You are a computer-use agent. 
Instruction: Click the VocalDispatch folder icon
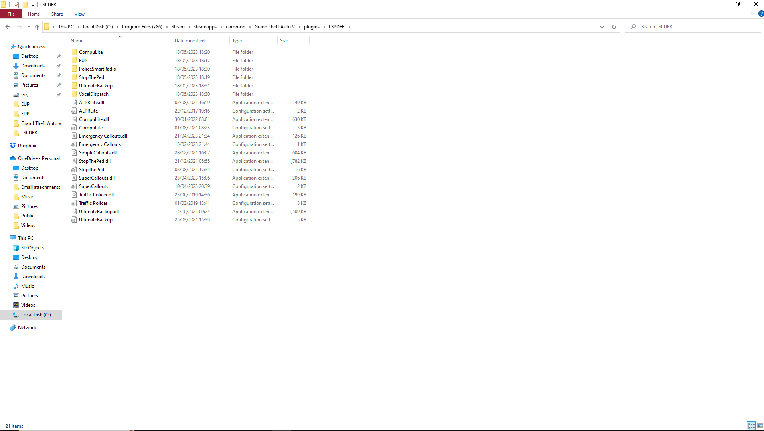point(74,94)
